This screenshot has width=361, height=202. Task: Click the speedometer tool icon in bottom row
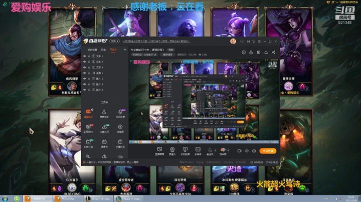[x=104, y=156]
